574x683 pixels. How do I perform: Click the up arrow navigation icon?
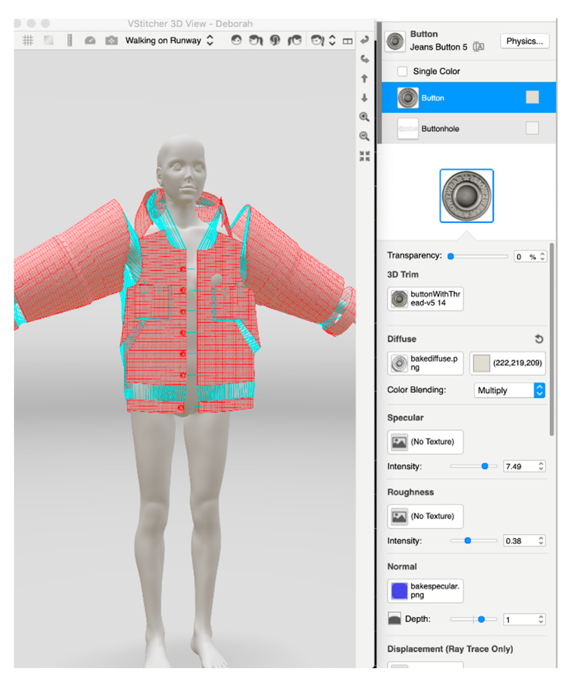(365, 79)
